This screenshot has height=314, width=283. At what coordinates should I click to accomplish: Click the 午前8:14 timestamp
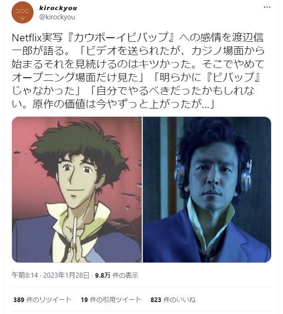[25, 275]
